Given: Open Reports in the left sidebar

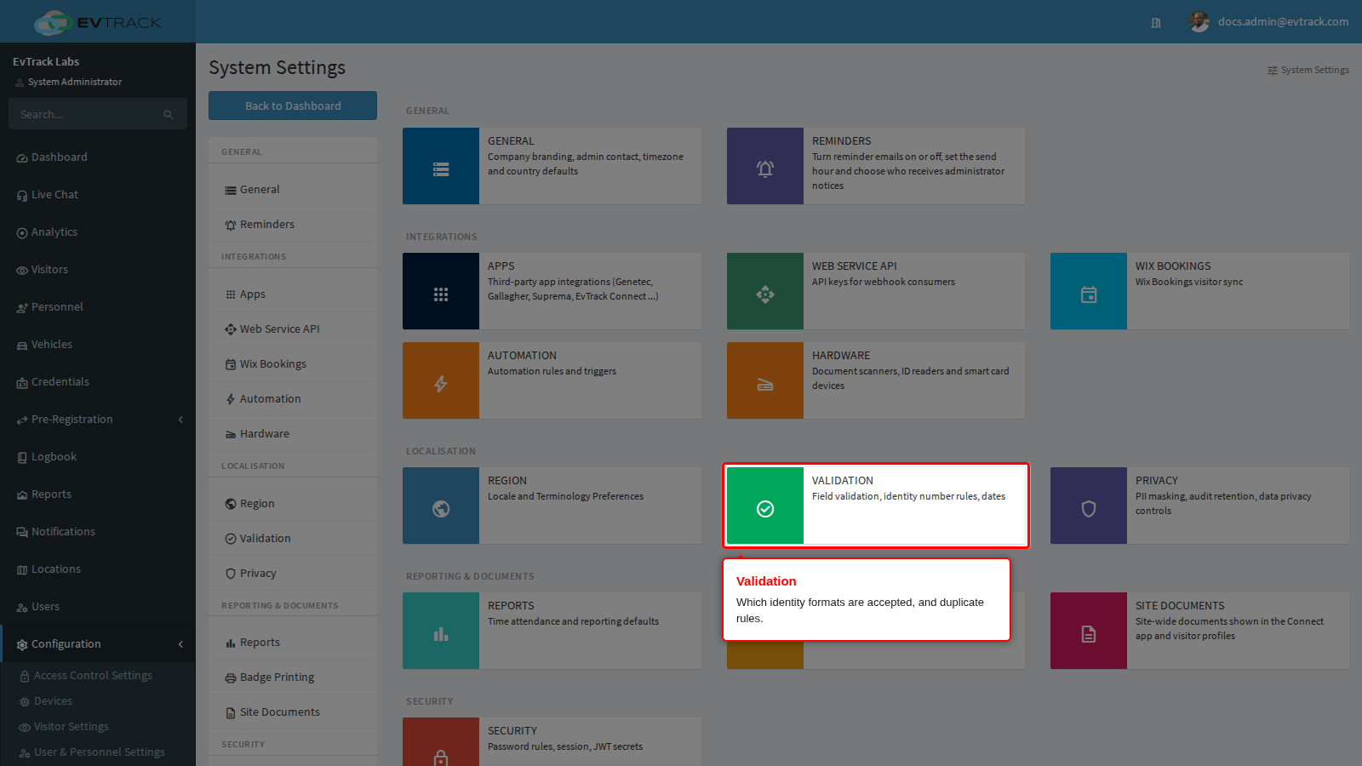Looking at the screenshot, I should [x=98, y=494].
